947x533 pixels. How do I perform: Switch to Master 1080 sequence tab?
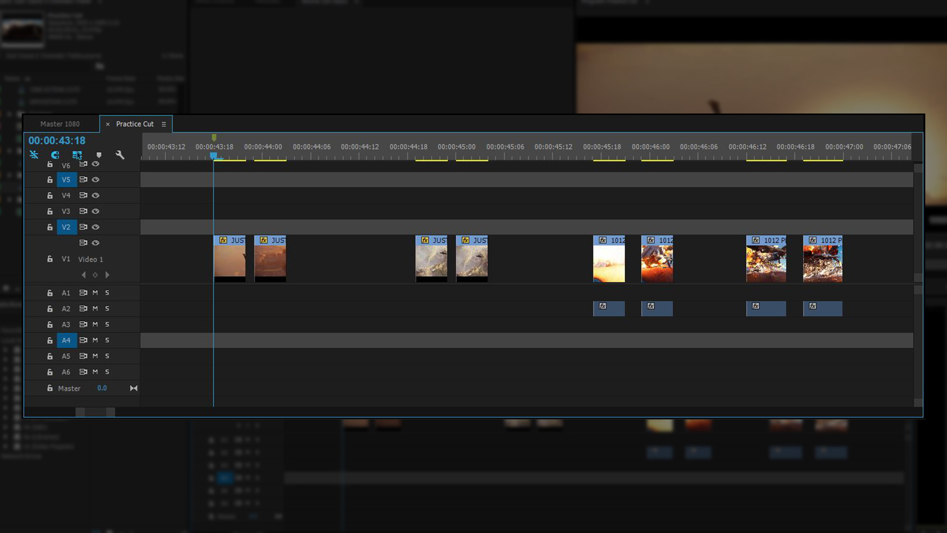coord(60,124)
